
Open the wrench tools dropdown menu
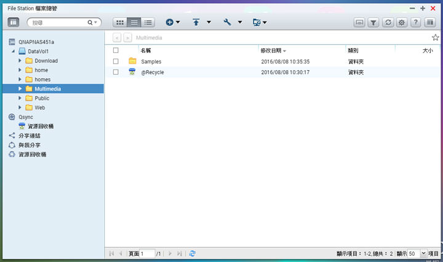tap(231, 22)
